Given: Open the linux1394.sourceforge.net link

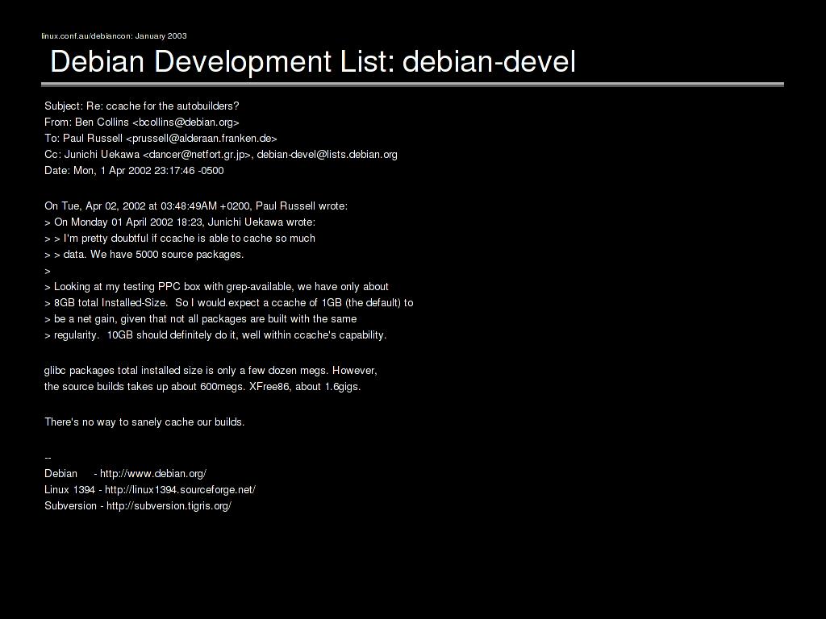Looking at the screenshot, I should 180,489.
